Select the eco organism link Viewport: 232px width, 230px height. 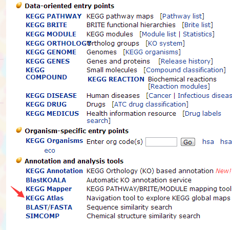click(50, 151)
